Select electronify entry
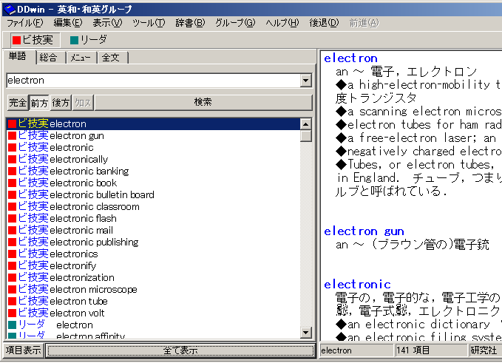This screenshot has width=502, height=363. pyautogui.click(x=153, y=266)
